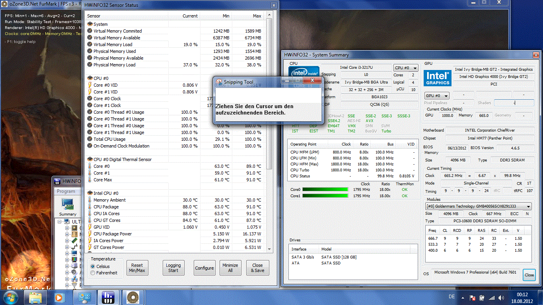Select the CPU Package temperature row
The image size is (543, 305).
(175, 207)
